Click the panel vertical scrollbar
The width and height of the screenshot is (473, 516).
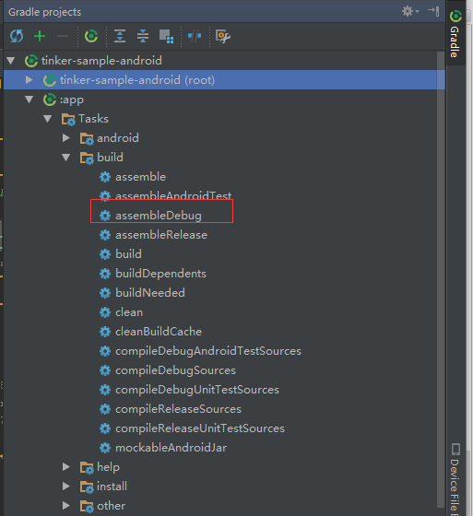(x=441, y=279)
